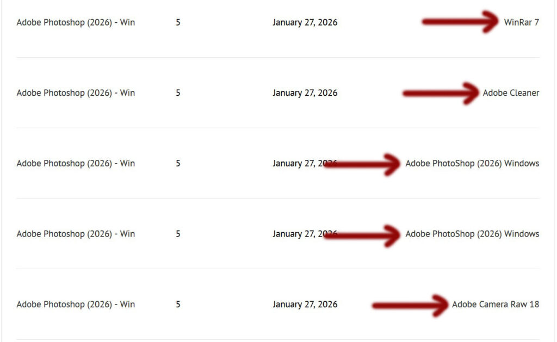Click the red arrow beside lower PhotoShop Windows link
The height and width of the screenshot is (342, 557).
pyautogui.click(x=362, y=234)
